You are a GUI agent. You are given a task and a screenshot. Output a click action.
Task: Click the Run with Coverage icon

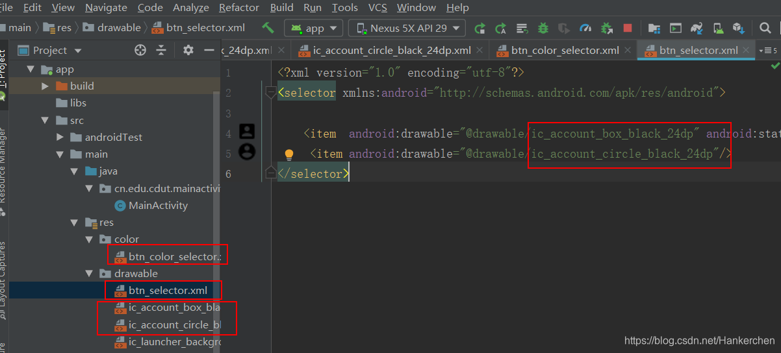point(564,28)
